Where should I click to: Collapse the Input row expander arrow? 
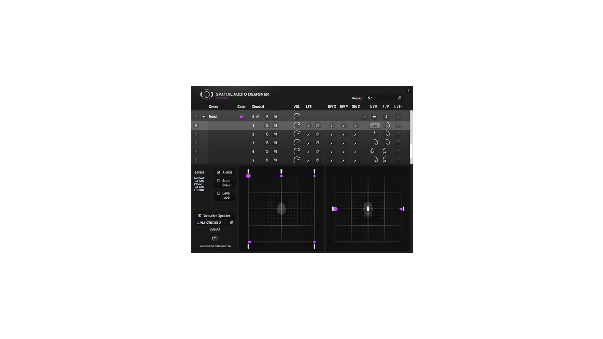tap(204, 117)
